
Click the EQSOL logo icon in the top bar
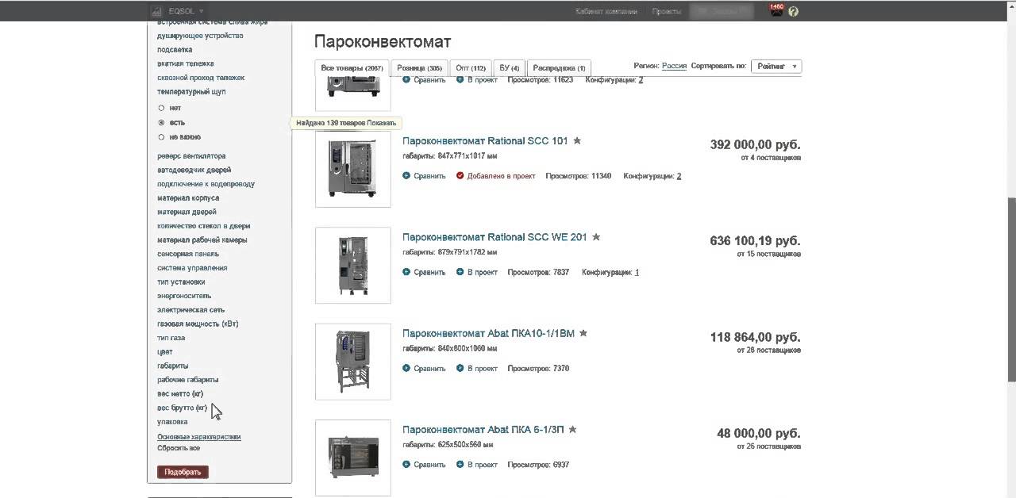(158, 11)
